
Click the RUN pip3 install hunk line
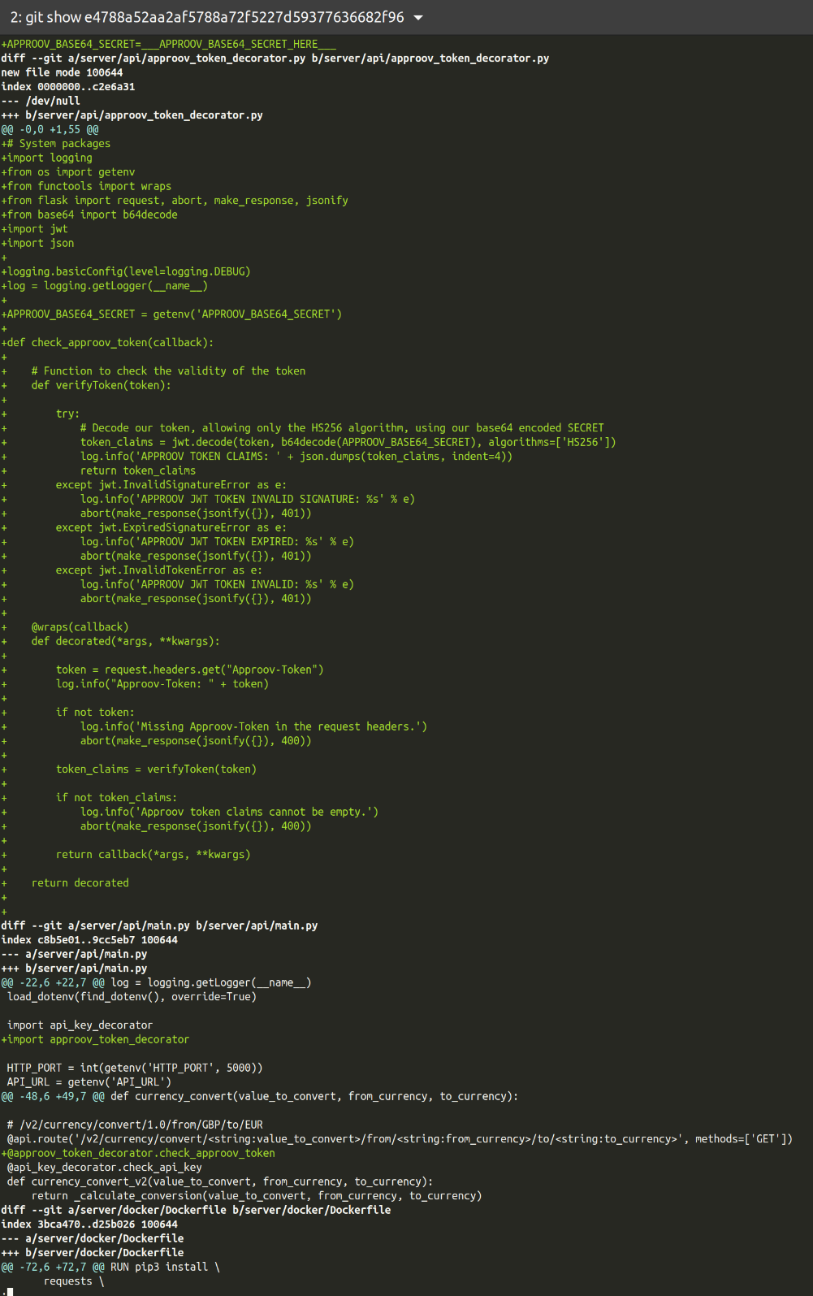111,1266
